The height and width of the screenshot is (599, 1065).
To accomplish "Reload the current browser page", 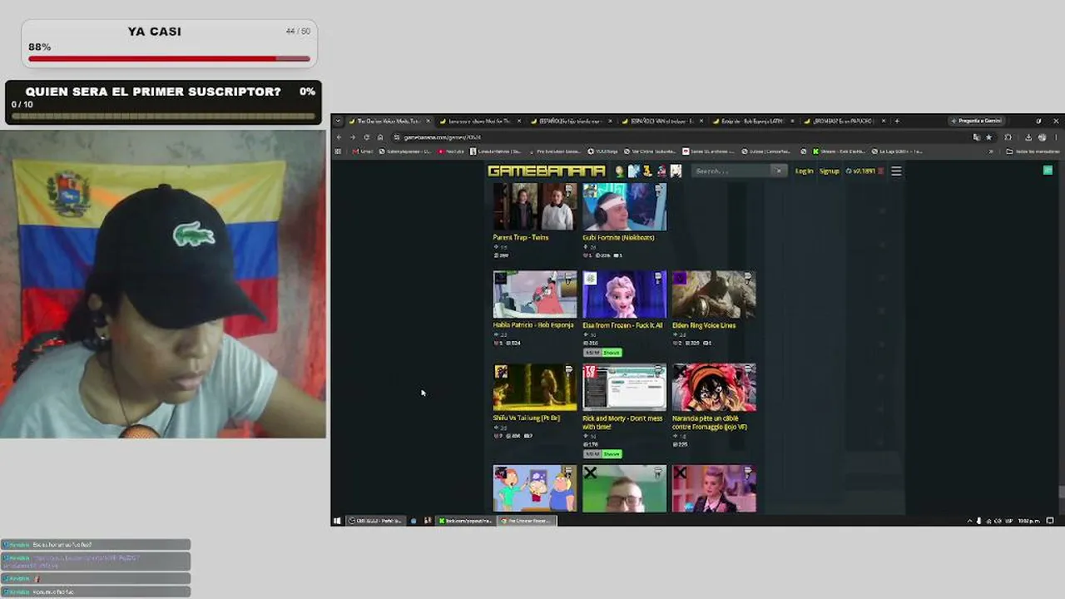I will click(x=366, y=137).
